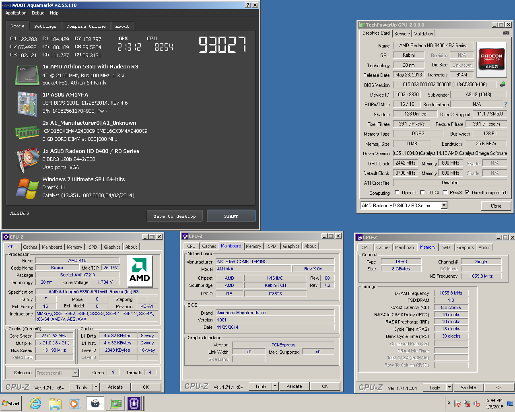Select the CPU-Z taskbar icon
The height and width of the screenshot is (412, 515).
(134, 404)
